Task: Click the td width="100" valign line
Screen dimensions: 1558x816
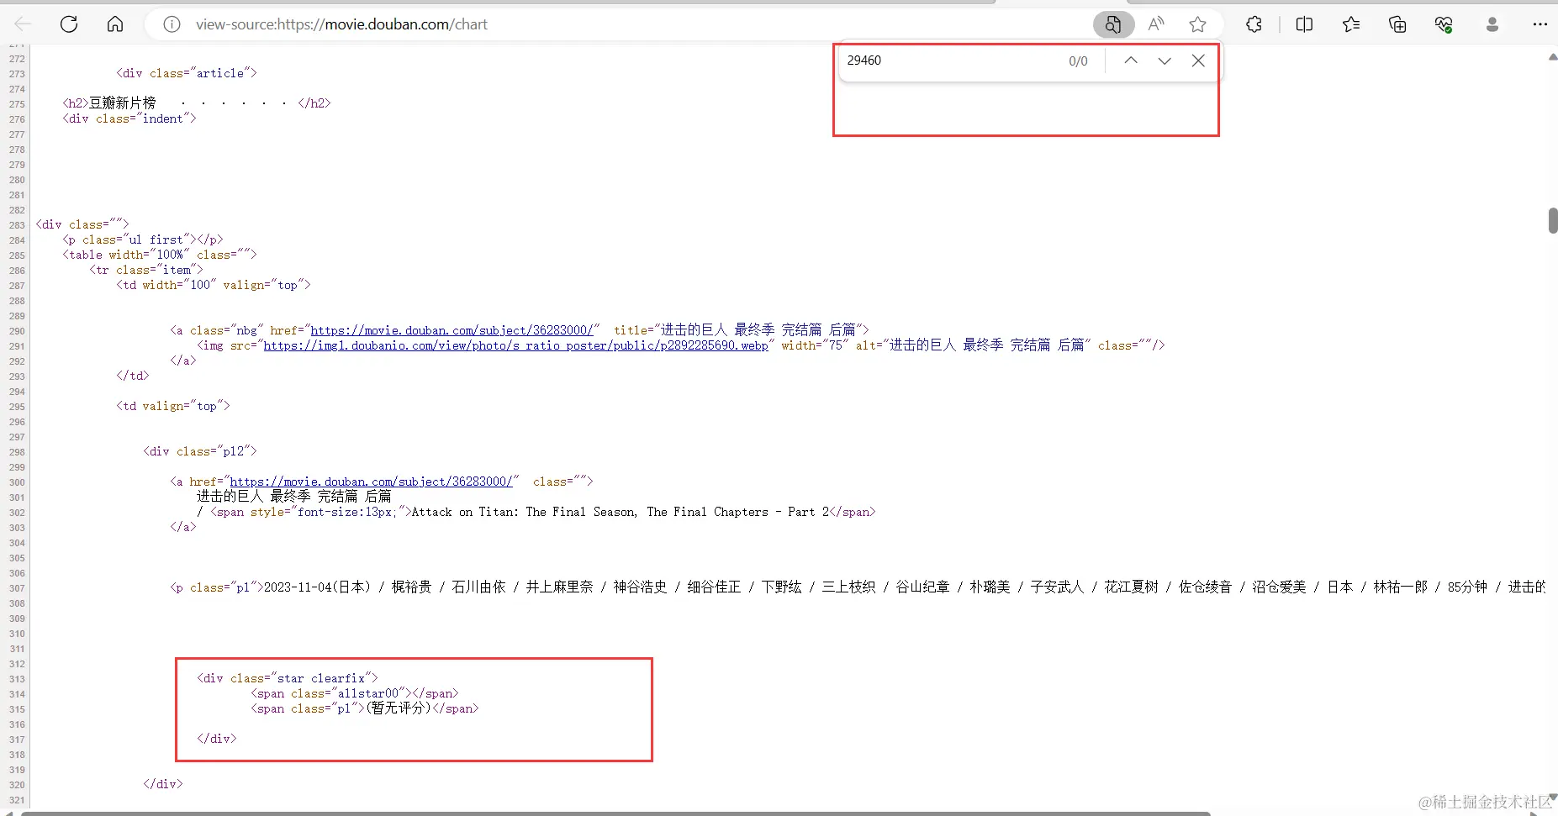Action: (214, 285)
